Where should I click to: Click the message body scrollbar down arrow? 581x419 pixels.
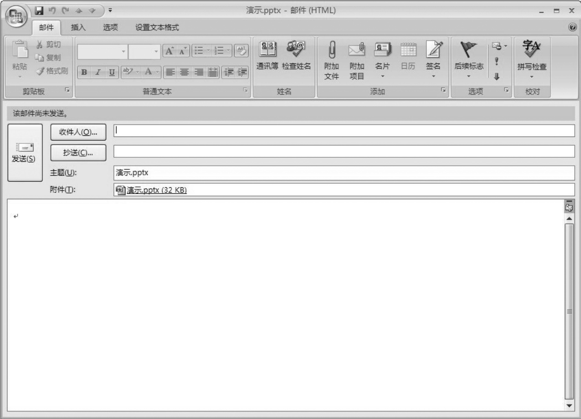pyautogui.click(x=569, y=406)
